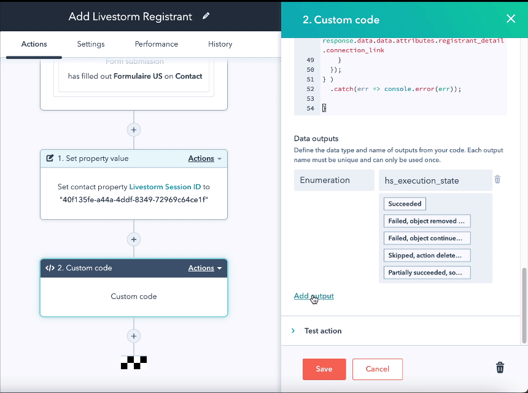Click the Add Livestorm Registrant title
The width and height of the screenshot is (528, 393).
130,17
